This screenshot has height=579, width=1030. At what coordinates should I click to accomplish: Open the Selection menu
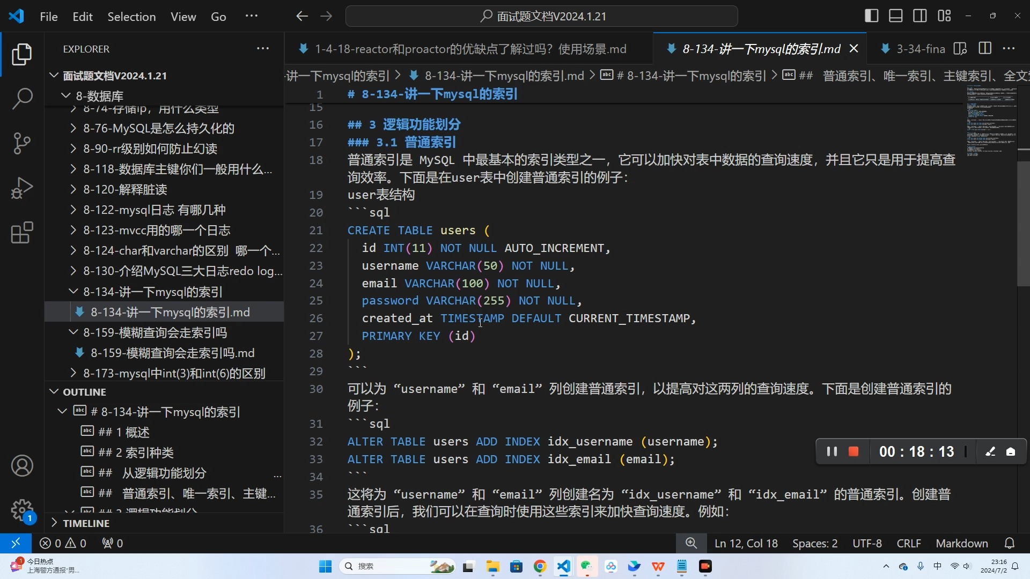coord(131,17)
